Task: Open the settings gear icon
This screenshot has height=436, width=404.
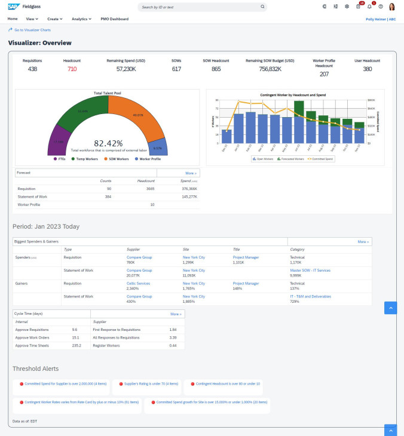Action: click(347, 7)
